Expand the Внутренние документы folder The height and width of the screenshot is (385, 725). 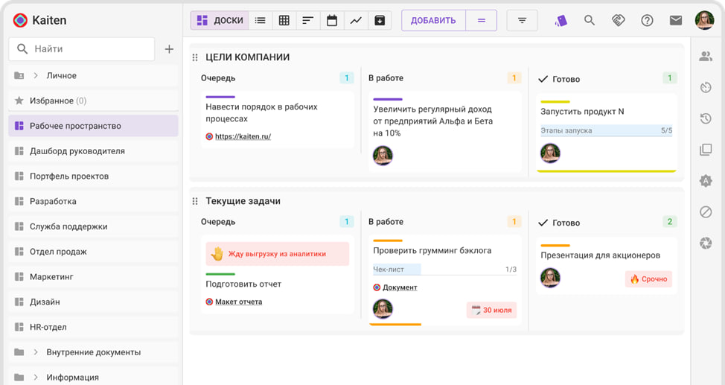point(36,352)
